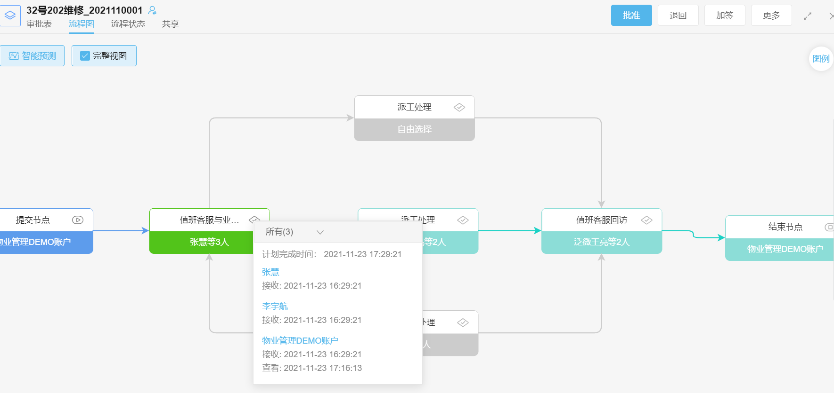Click the play icon on 提交节点 node
Screen dimensions: 834x393
click(78, 220)
